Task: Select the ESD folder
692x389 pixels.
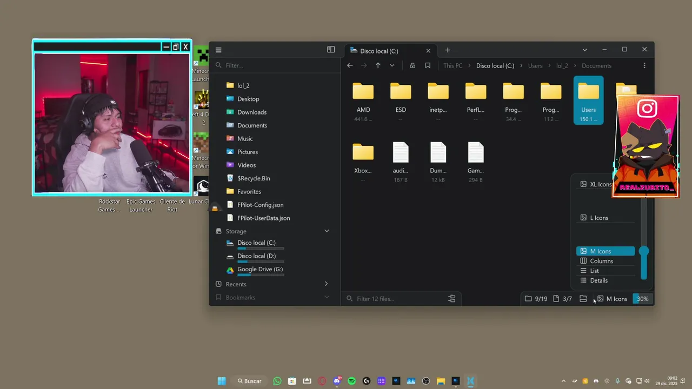Action: [401, 100]
